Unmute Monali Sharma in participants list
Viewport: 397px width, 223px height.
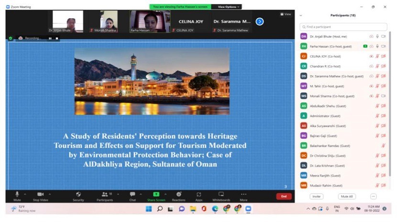(377, 96)
